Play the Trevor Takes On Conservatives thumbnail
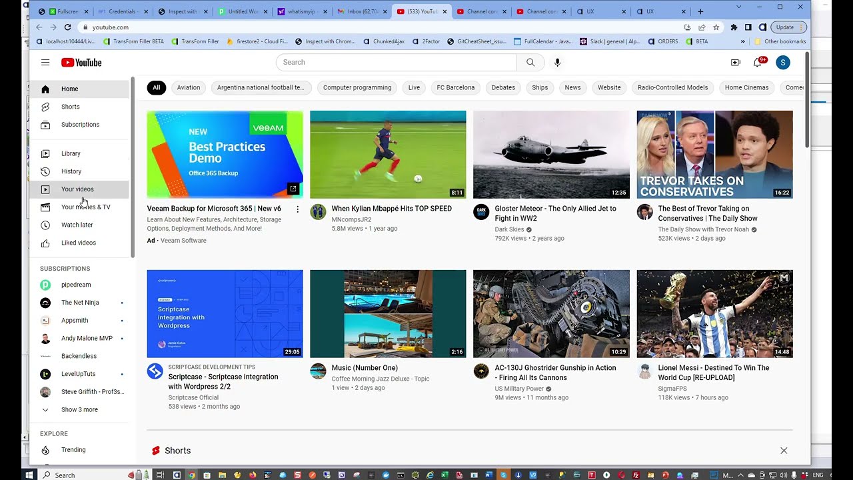 [714, 155]
